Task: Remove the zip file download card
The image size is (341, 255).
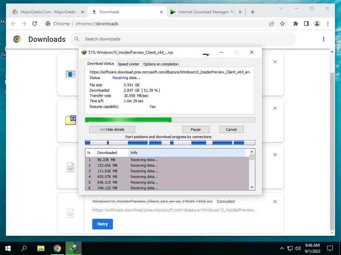Action: (x=275, y=108)
